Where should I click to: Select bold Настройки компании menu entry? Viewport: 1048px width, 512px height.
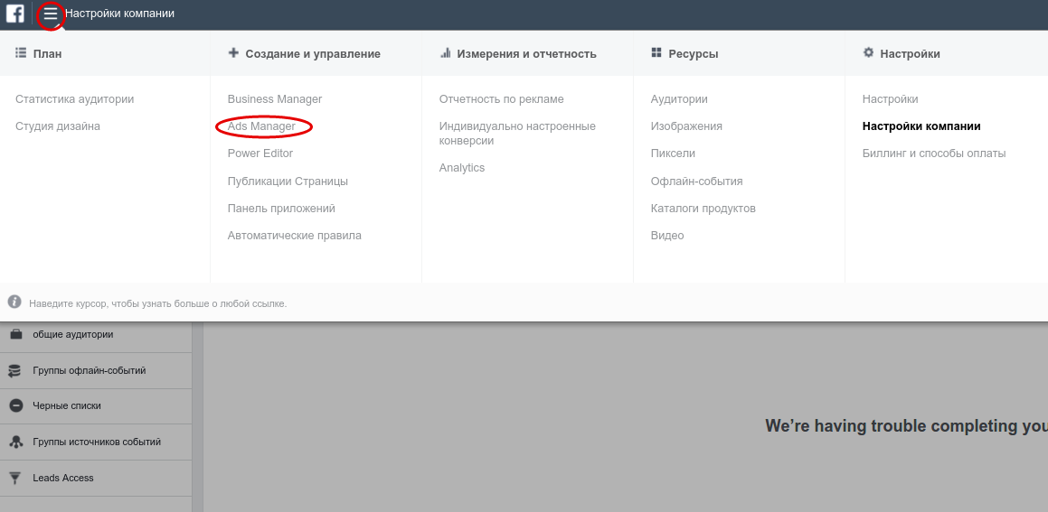[921, 126]
